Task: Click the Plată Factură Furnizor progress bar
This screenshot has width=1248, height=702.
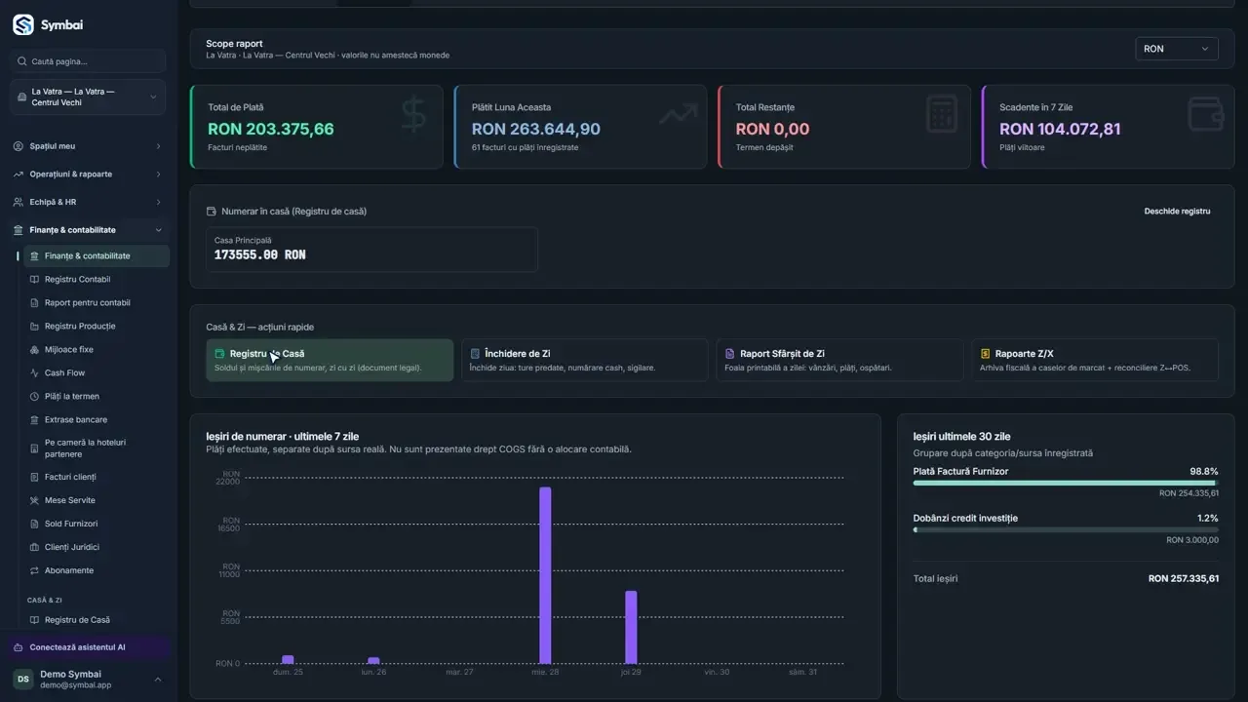Action: tap(1066, 483)
